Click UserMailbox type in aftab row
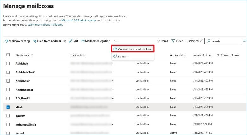The width and height of the screenshot is (247, 135). pyautogui.click(x=142, y=107)
